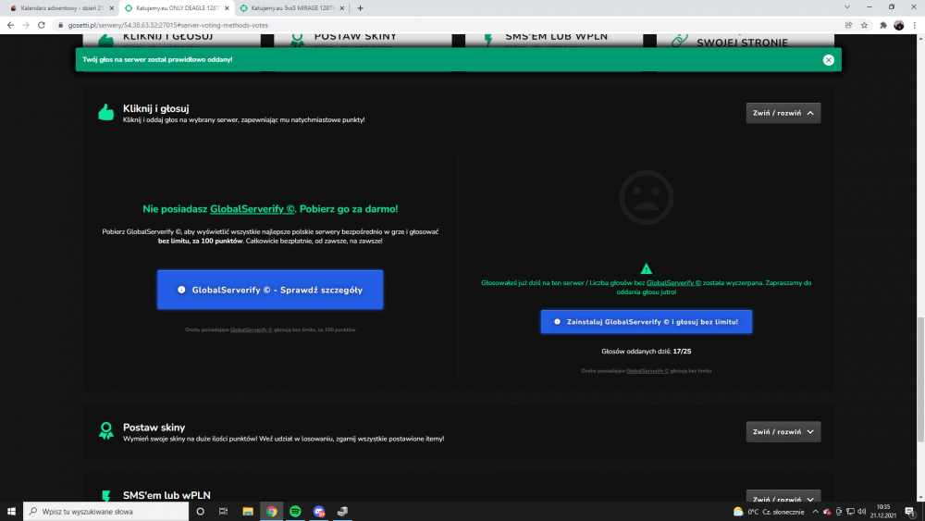
Task: Click the Postaw skiny top tab
Action: click(x=363, y=40)
